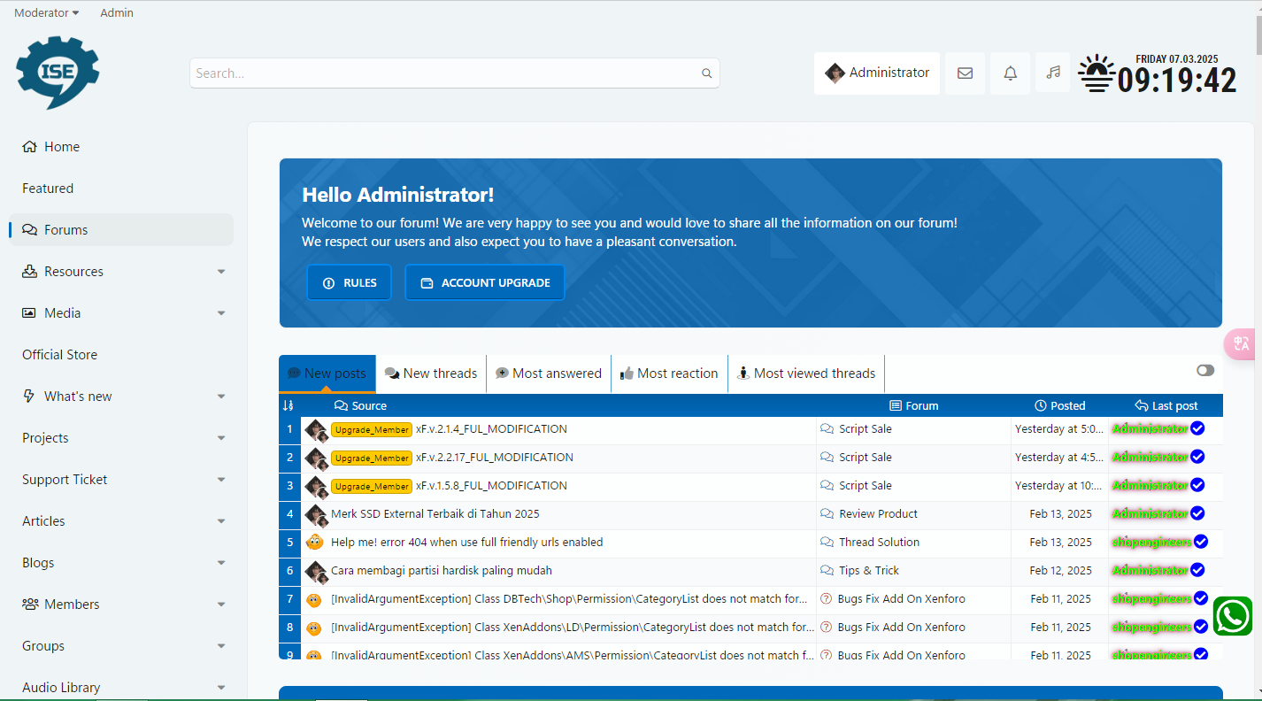Open the inbox envelope icon
This screenshot has width=1262, height=701.
tap(965, 73)
